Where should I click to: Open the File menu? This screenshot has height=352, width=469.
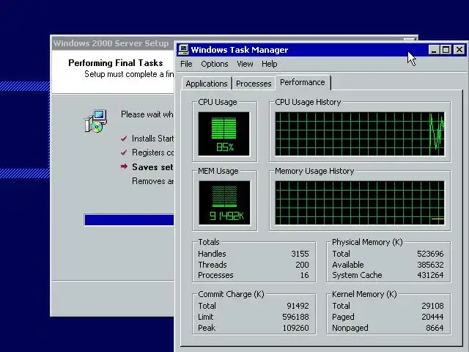click(x=186, y=64)
